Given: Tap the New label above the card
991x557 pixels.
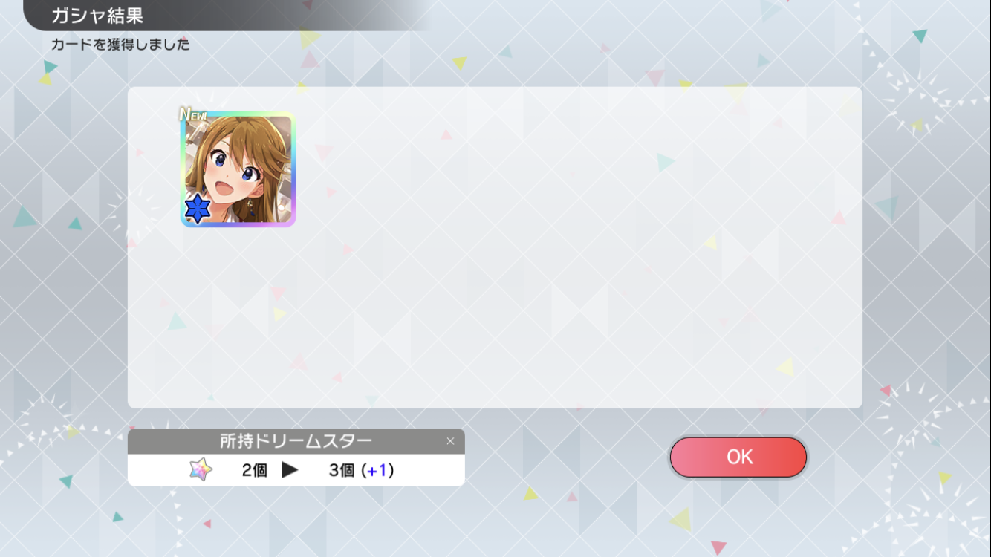Looking at the screenshot, I should tap(193, 114).
